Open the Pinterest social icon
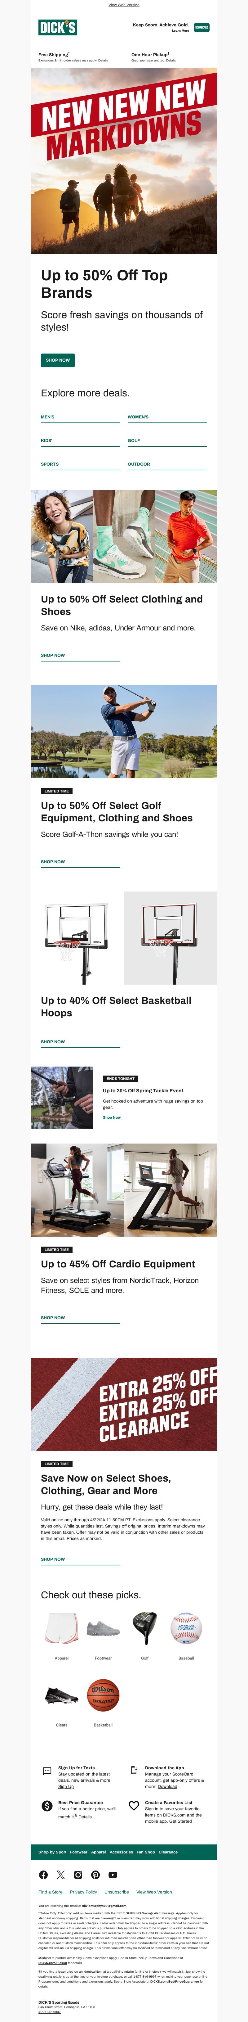Viewport: 248px width, 2022px height. (x=95, y=1875)
